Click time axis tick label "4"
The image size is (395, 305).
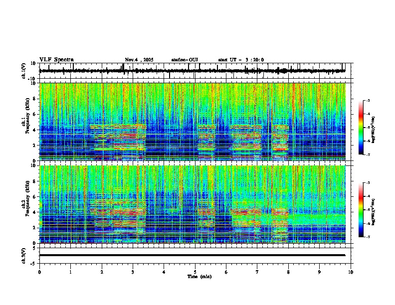tap(164, 272)
